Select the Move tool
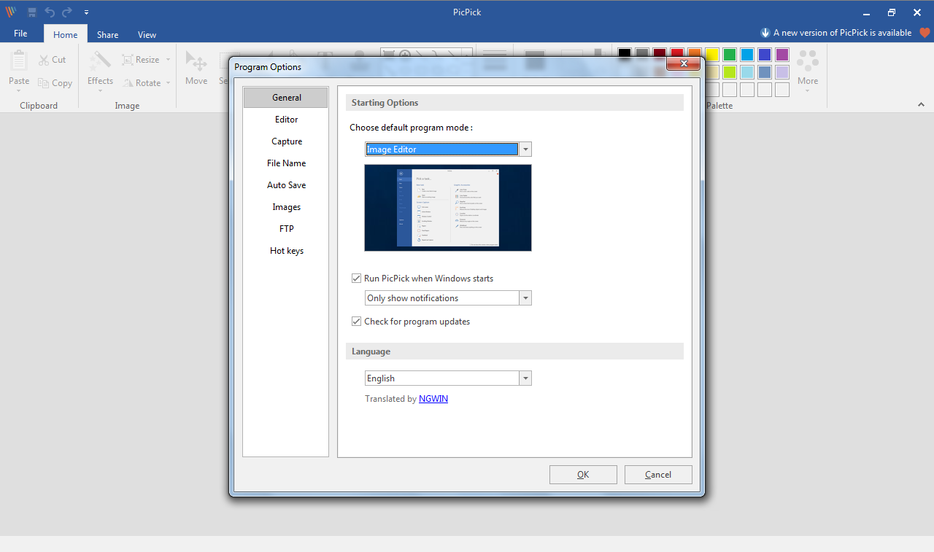The height and width of the screenshot is (552, 934). [196, 68]
